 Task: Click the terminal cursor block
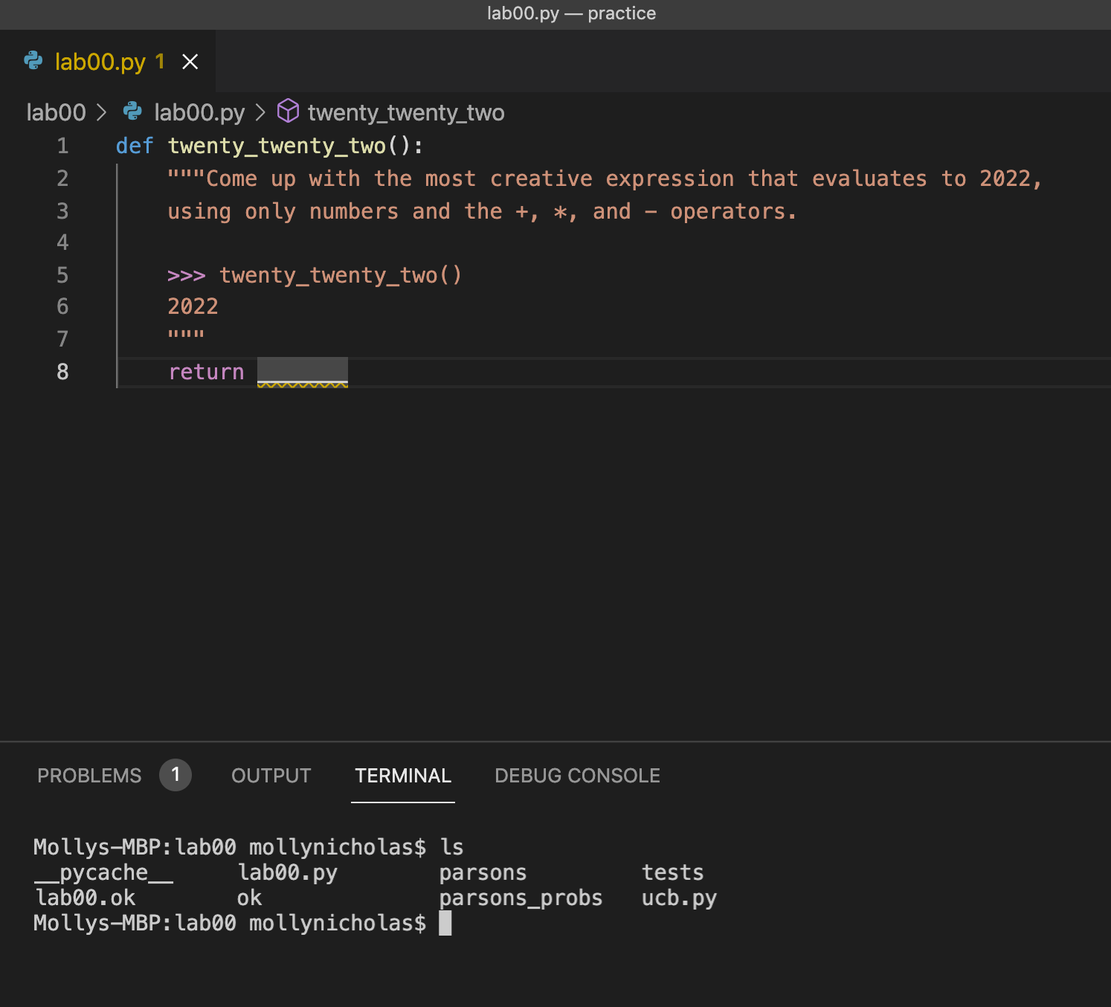tap(446, 923)
